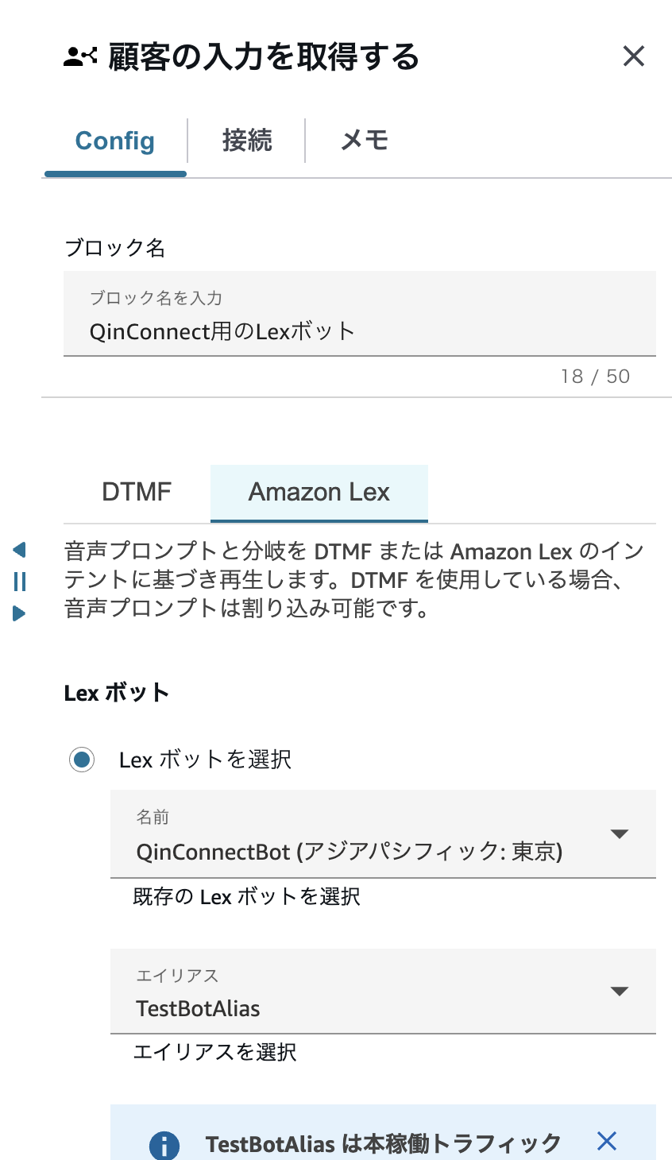Click the arrow on QinConnectBot name dropdown
Screen dimensions: 672x1160
pos(620,833)
